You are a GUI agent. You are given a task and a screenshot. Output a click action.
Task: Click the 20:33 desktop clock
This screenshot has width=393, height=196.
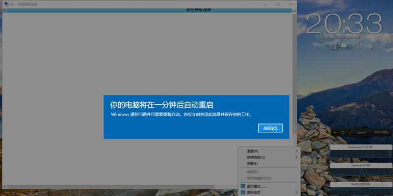(344, 24)
